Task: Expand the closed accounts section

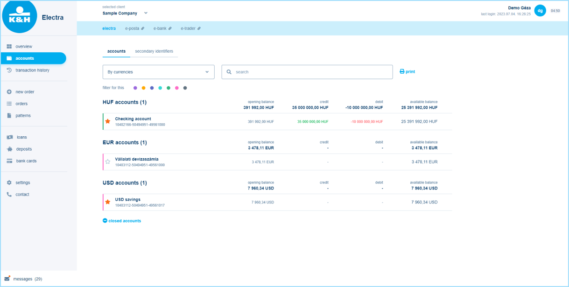Action: coord(121,220)
